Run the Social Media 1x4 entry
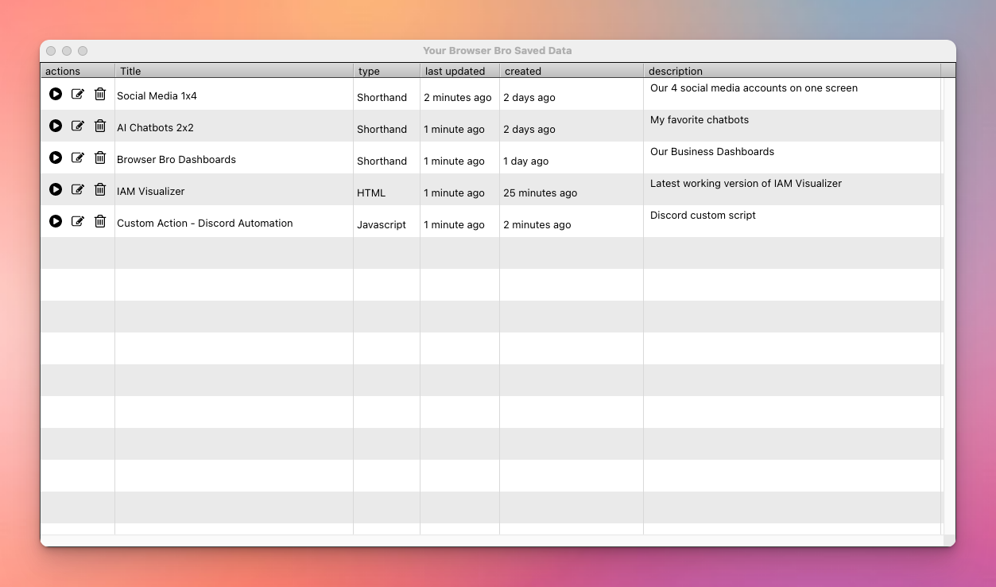Image resolution: width=996 pixels, height=587 pixels. (x=56, y=94)
